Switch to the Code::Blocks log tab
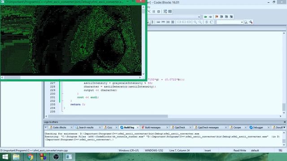 coord(59,127)
